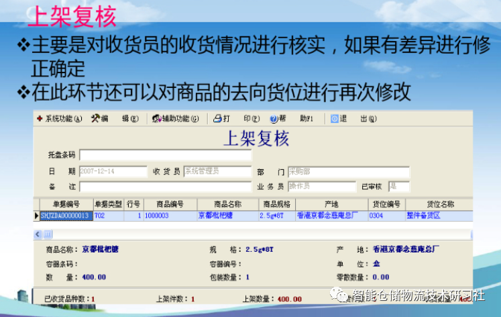Click the 0304 货位编号 cell
The image size is (501, 317).
(386, 216)
